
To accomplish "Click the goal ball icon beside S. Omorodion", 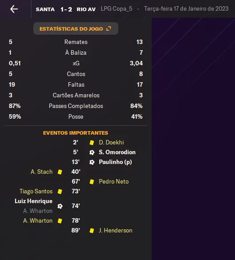I will point(92,152).
